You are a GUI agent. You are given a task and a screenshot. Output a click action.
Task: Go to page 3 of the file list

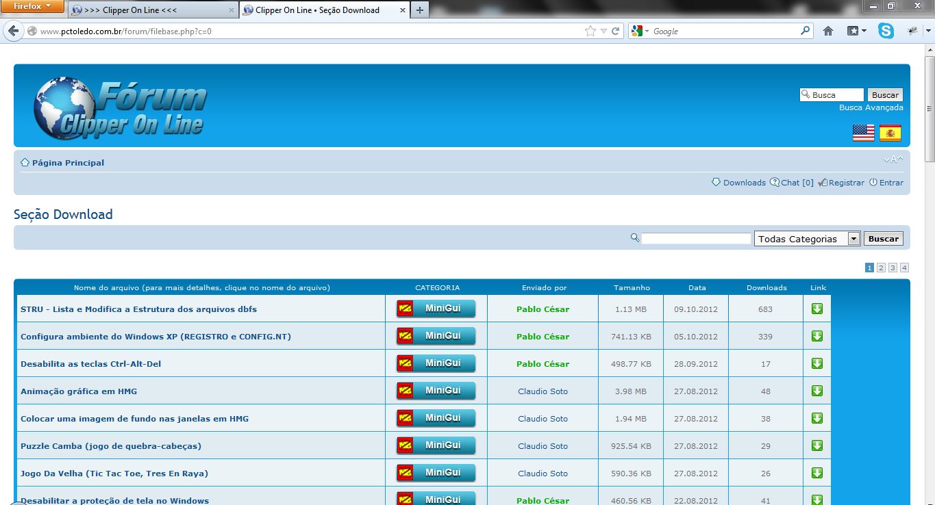click(x=893, y=268)
